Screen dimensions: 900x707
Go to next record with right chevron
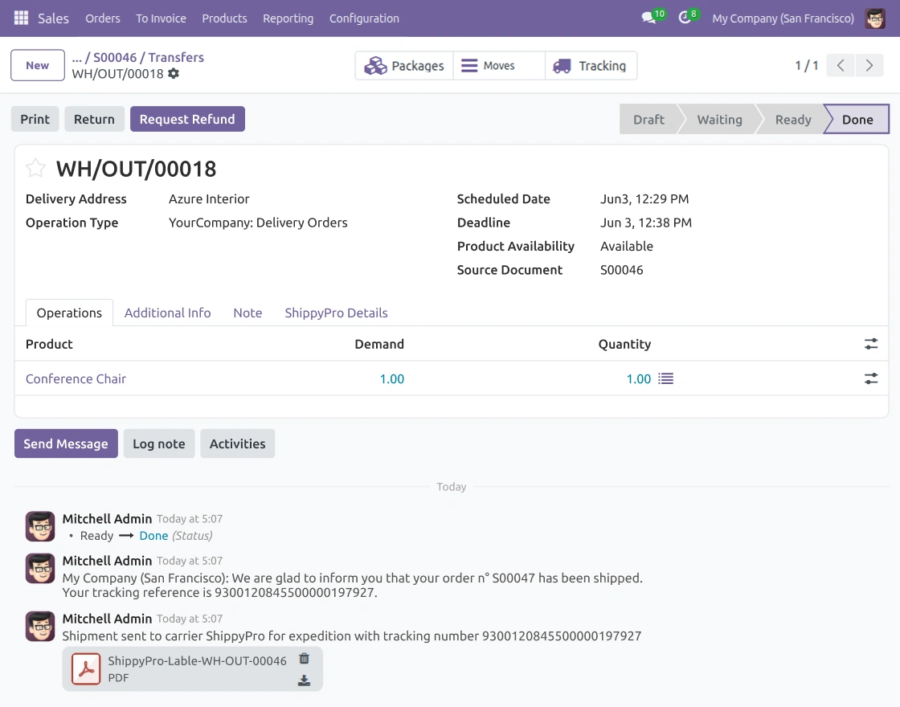(x=869, y=65)
